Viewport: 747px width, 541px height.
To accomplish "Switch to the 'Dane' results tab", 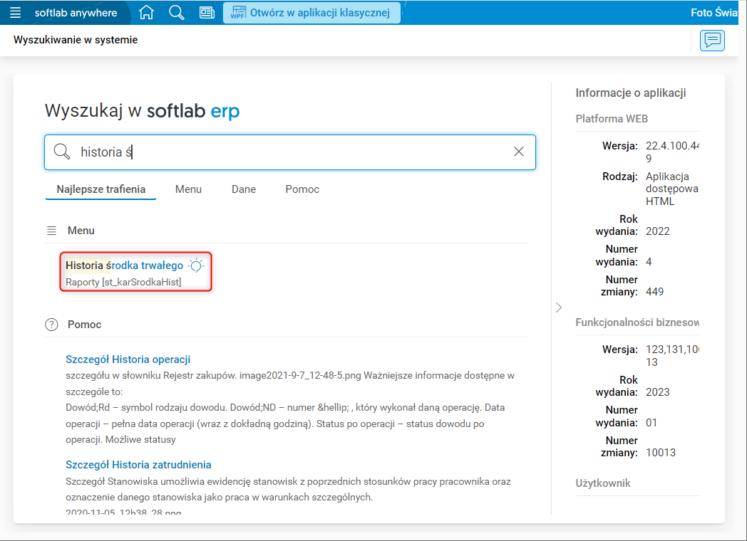I will point(244,189).
